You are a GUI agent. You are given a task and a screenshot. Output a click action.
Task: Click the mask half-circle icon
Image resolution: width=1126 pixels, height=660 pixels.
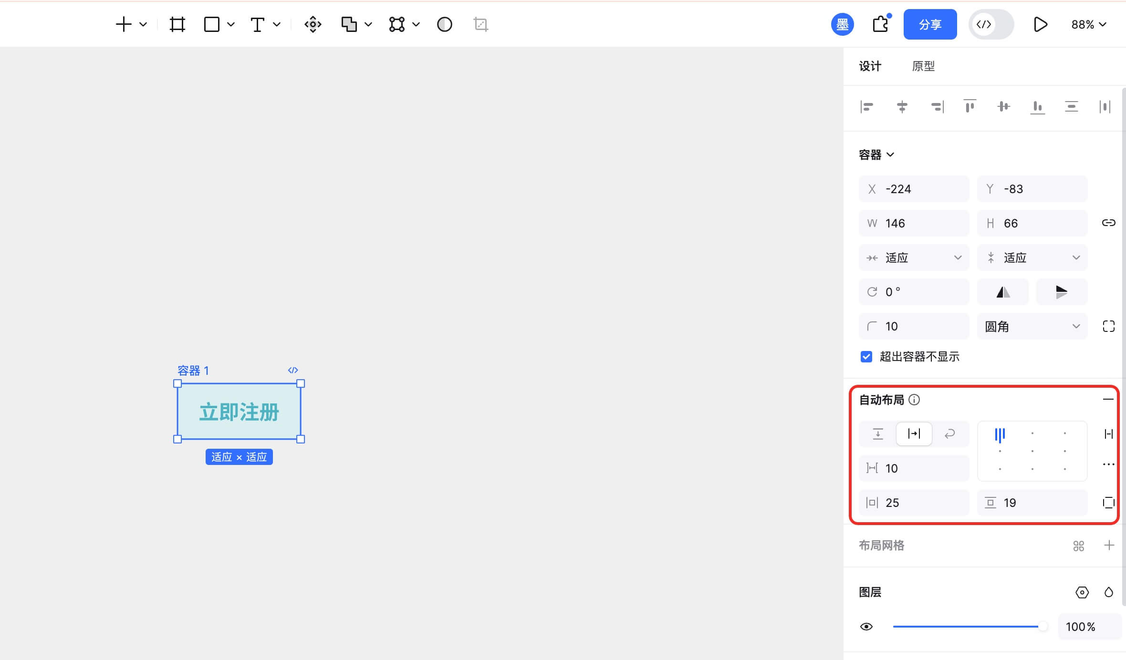(444, 24)
